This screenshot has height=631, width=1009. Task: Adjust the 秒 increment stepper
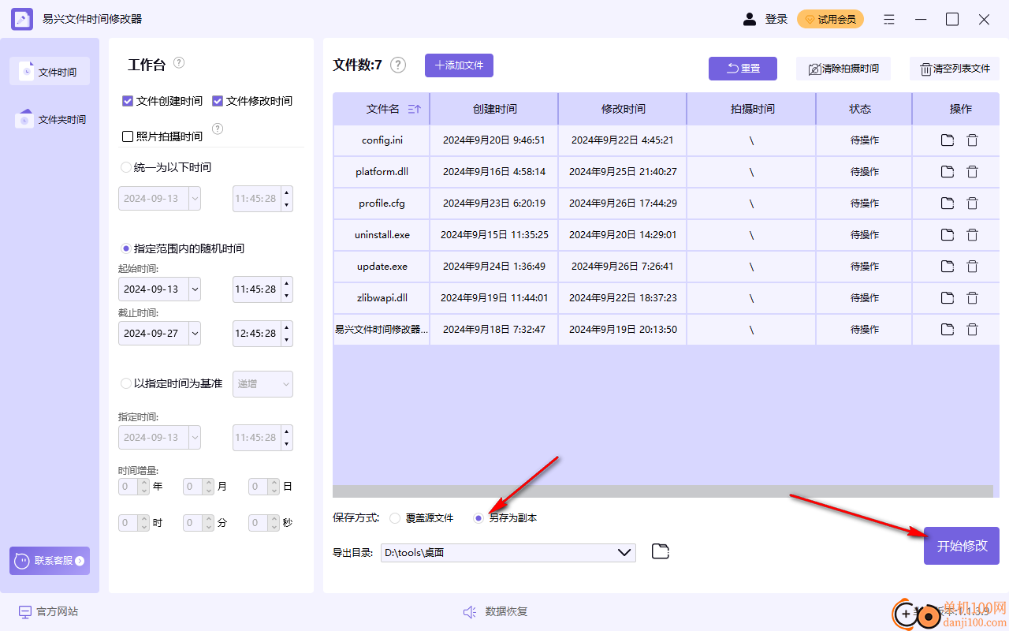[274, 522]
